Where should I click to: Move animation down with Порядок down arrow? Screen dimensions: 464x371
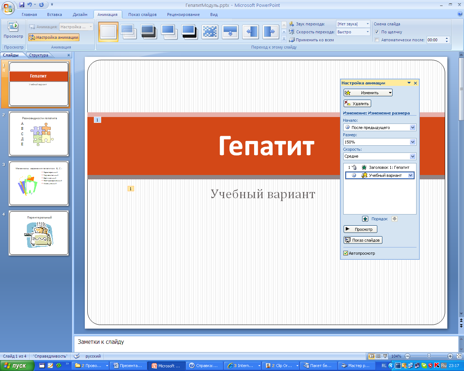click(395, 219)
